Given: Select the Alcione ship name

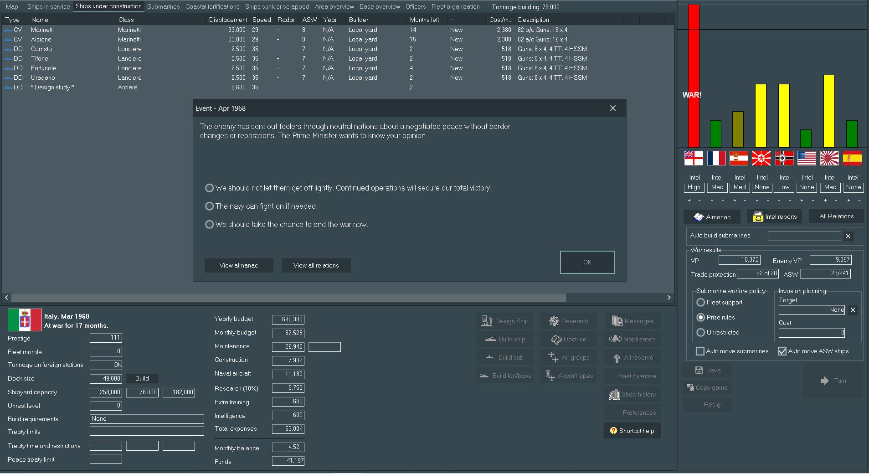Looking at the screenshot, I should point(41,39).
